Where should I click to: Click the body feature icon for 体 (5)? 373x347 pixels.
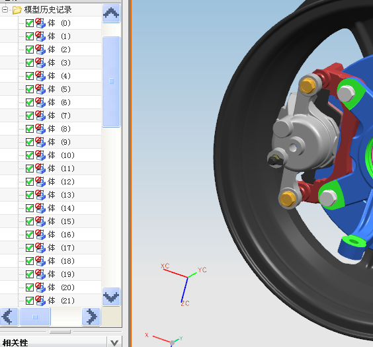point(40,89)
